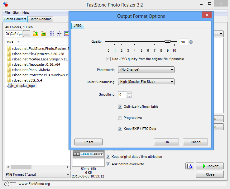Click the smoothing value field showing 0
This screenshot has height=189, width=230.
tap(122, 95)
